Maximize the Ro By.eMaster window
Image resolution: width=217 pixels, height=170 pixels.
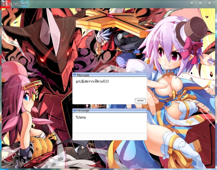click(200, 3)
